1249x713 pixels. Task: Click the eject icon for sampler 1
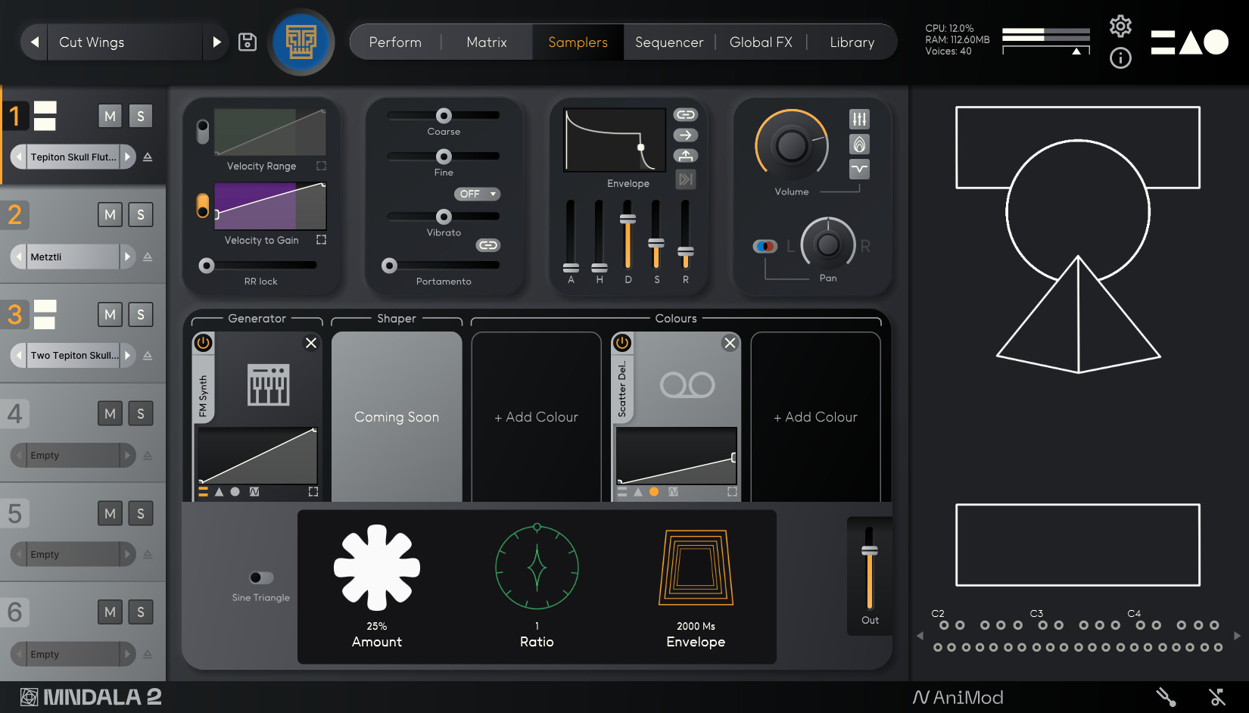coord(148,157)
